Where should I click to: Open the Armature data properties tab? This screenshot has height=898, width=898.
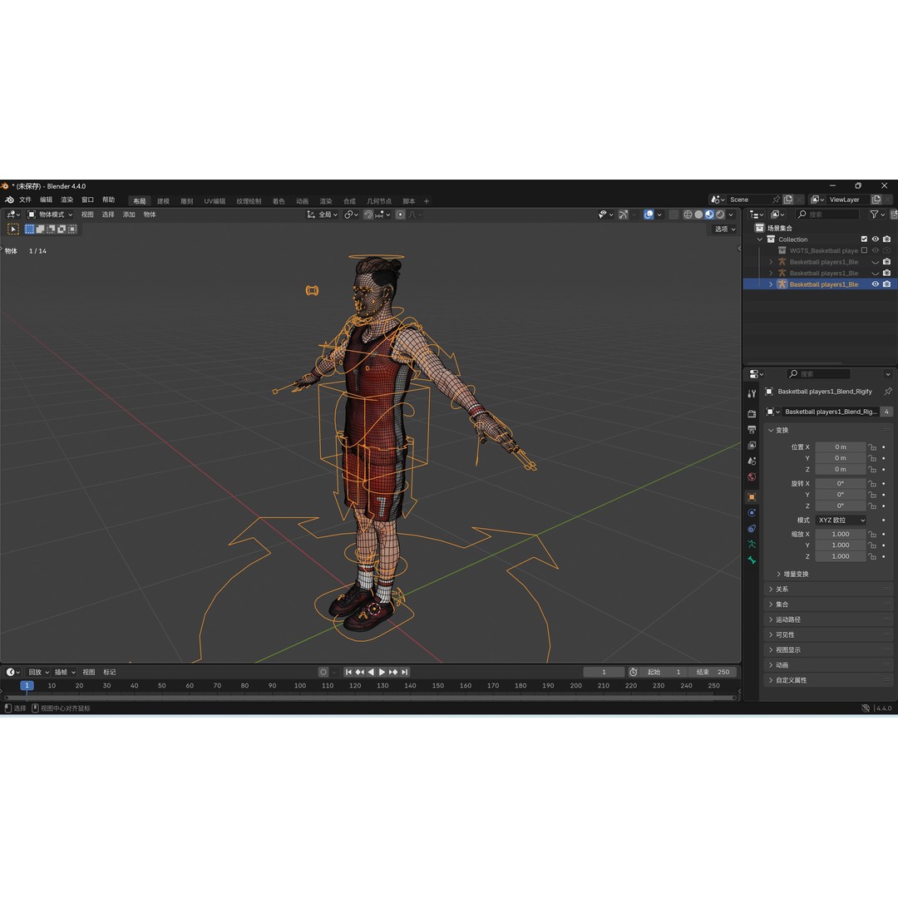pos(752,544)
